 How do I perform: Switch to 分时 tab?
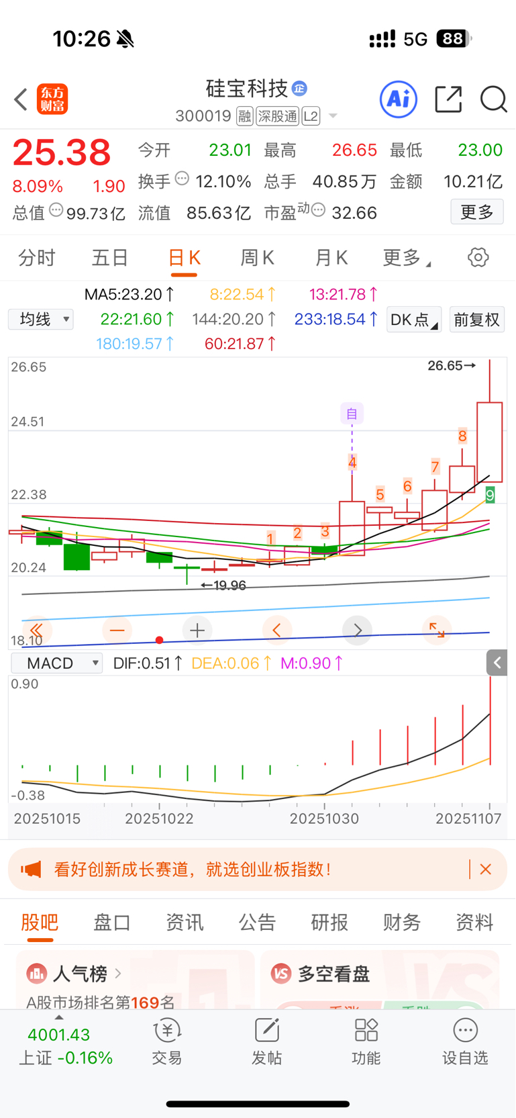37,258
